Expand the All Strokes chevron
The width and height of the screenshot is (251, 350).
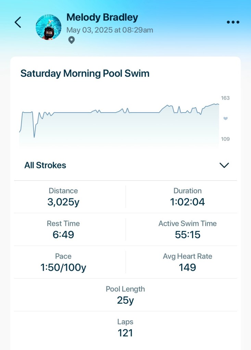[224, 165]
